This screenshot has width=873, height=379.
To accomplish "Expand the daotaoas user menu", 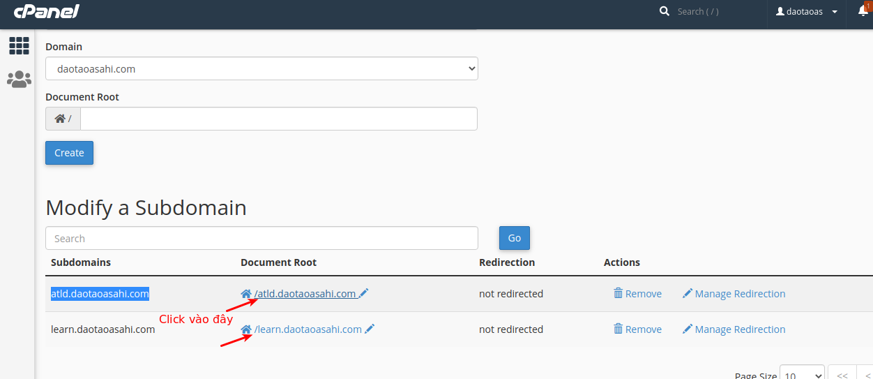I will (807, 12).
